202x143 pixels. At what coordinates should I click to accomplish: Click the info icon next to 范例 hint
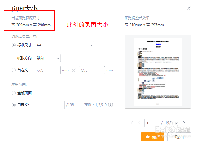click(x=111, y=105)
